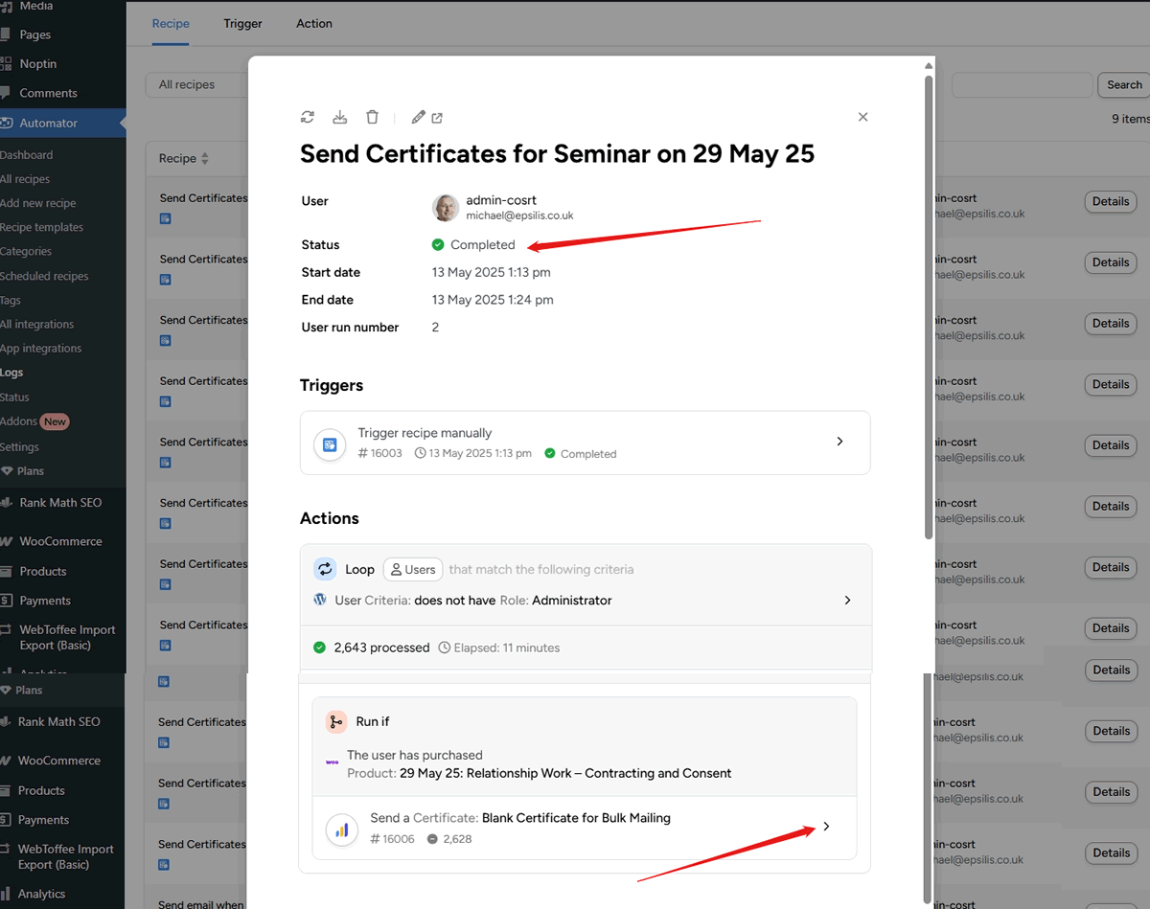
Task: Click michael@epsilis.co.uk under admin-cosrt in modal
Action: click(519, 216)
